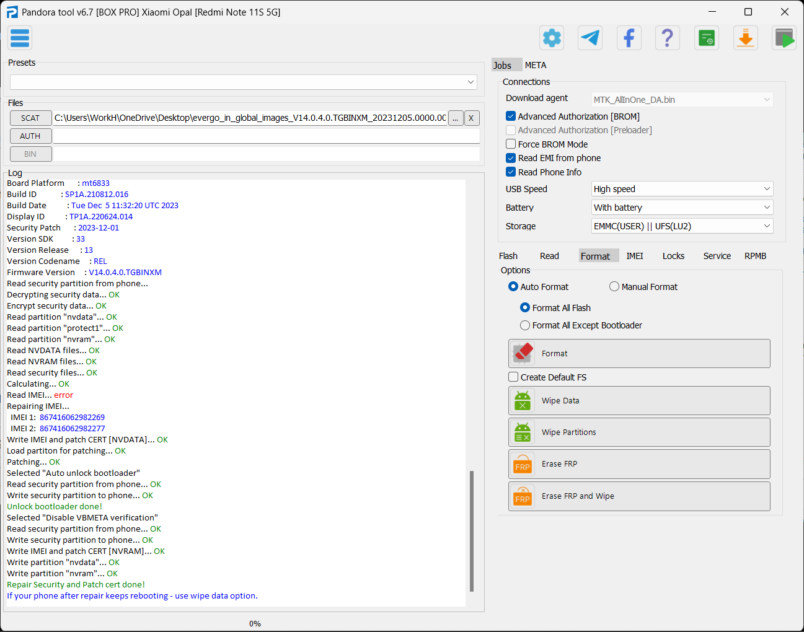Click the orange download update icon
The height and width of the screenshot is (632, 804).
[746, 38]
